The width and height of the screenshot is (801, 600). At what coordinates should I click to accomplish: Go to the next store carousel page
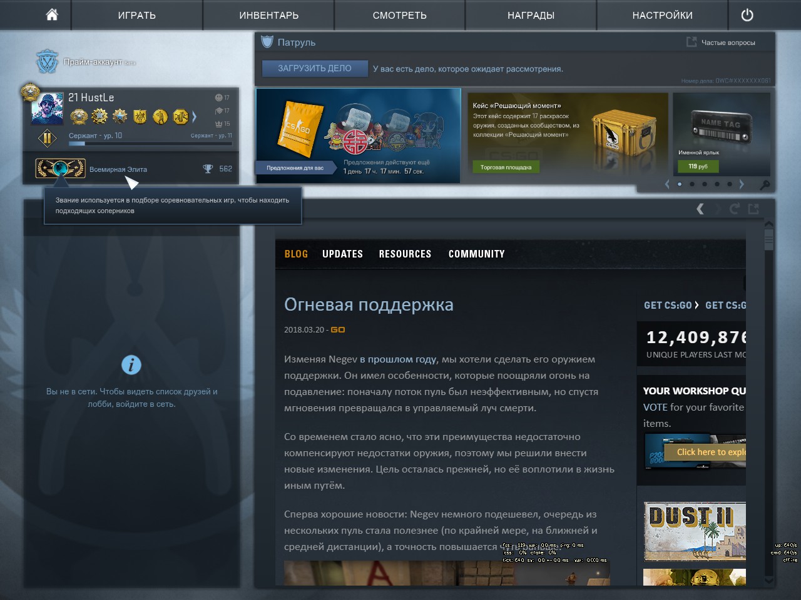pyautogui.click(x=742, y=184)
